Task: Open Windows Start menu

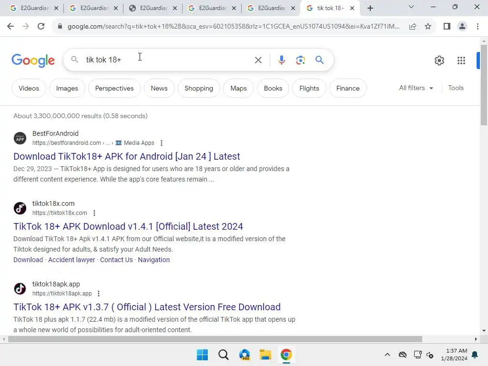Action: (x=202, y=355)
